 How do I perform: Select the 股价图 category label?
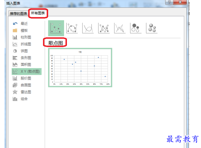pyautogui.click(x=26, y=78)
